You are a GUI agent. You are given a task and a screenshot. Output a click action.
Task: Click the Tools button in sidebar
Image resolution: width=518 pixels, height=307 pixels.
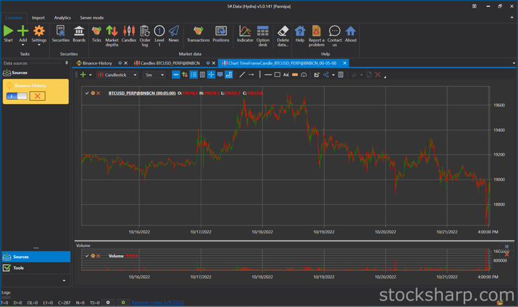pos(18,268)
